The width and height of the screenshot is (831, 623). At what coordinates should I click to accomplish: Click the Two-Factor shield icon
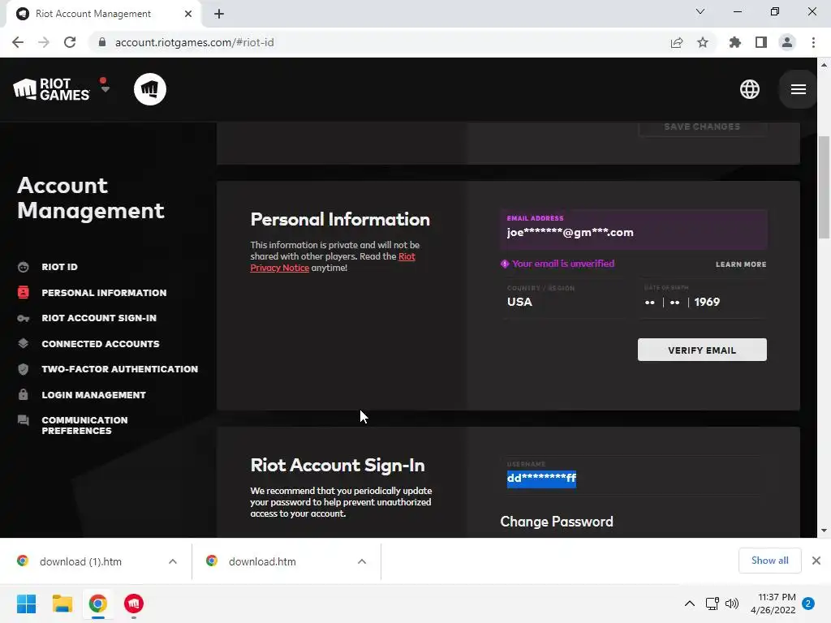tap(24, 369)
